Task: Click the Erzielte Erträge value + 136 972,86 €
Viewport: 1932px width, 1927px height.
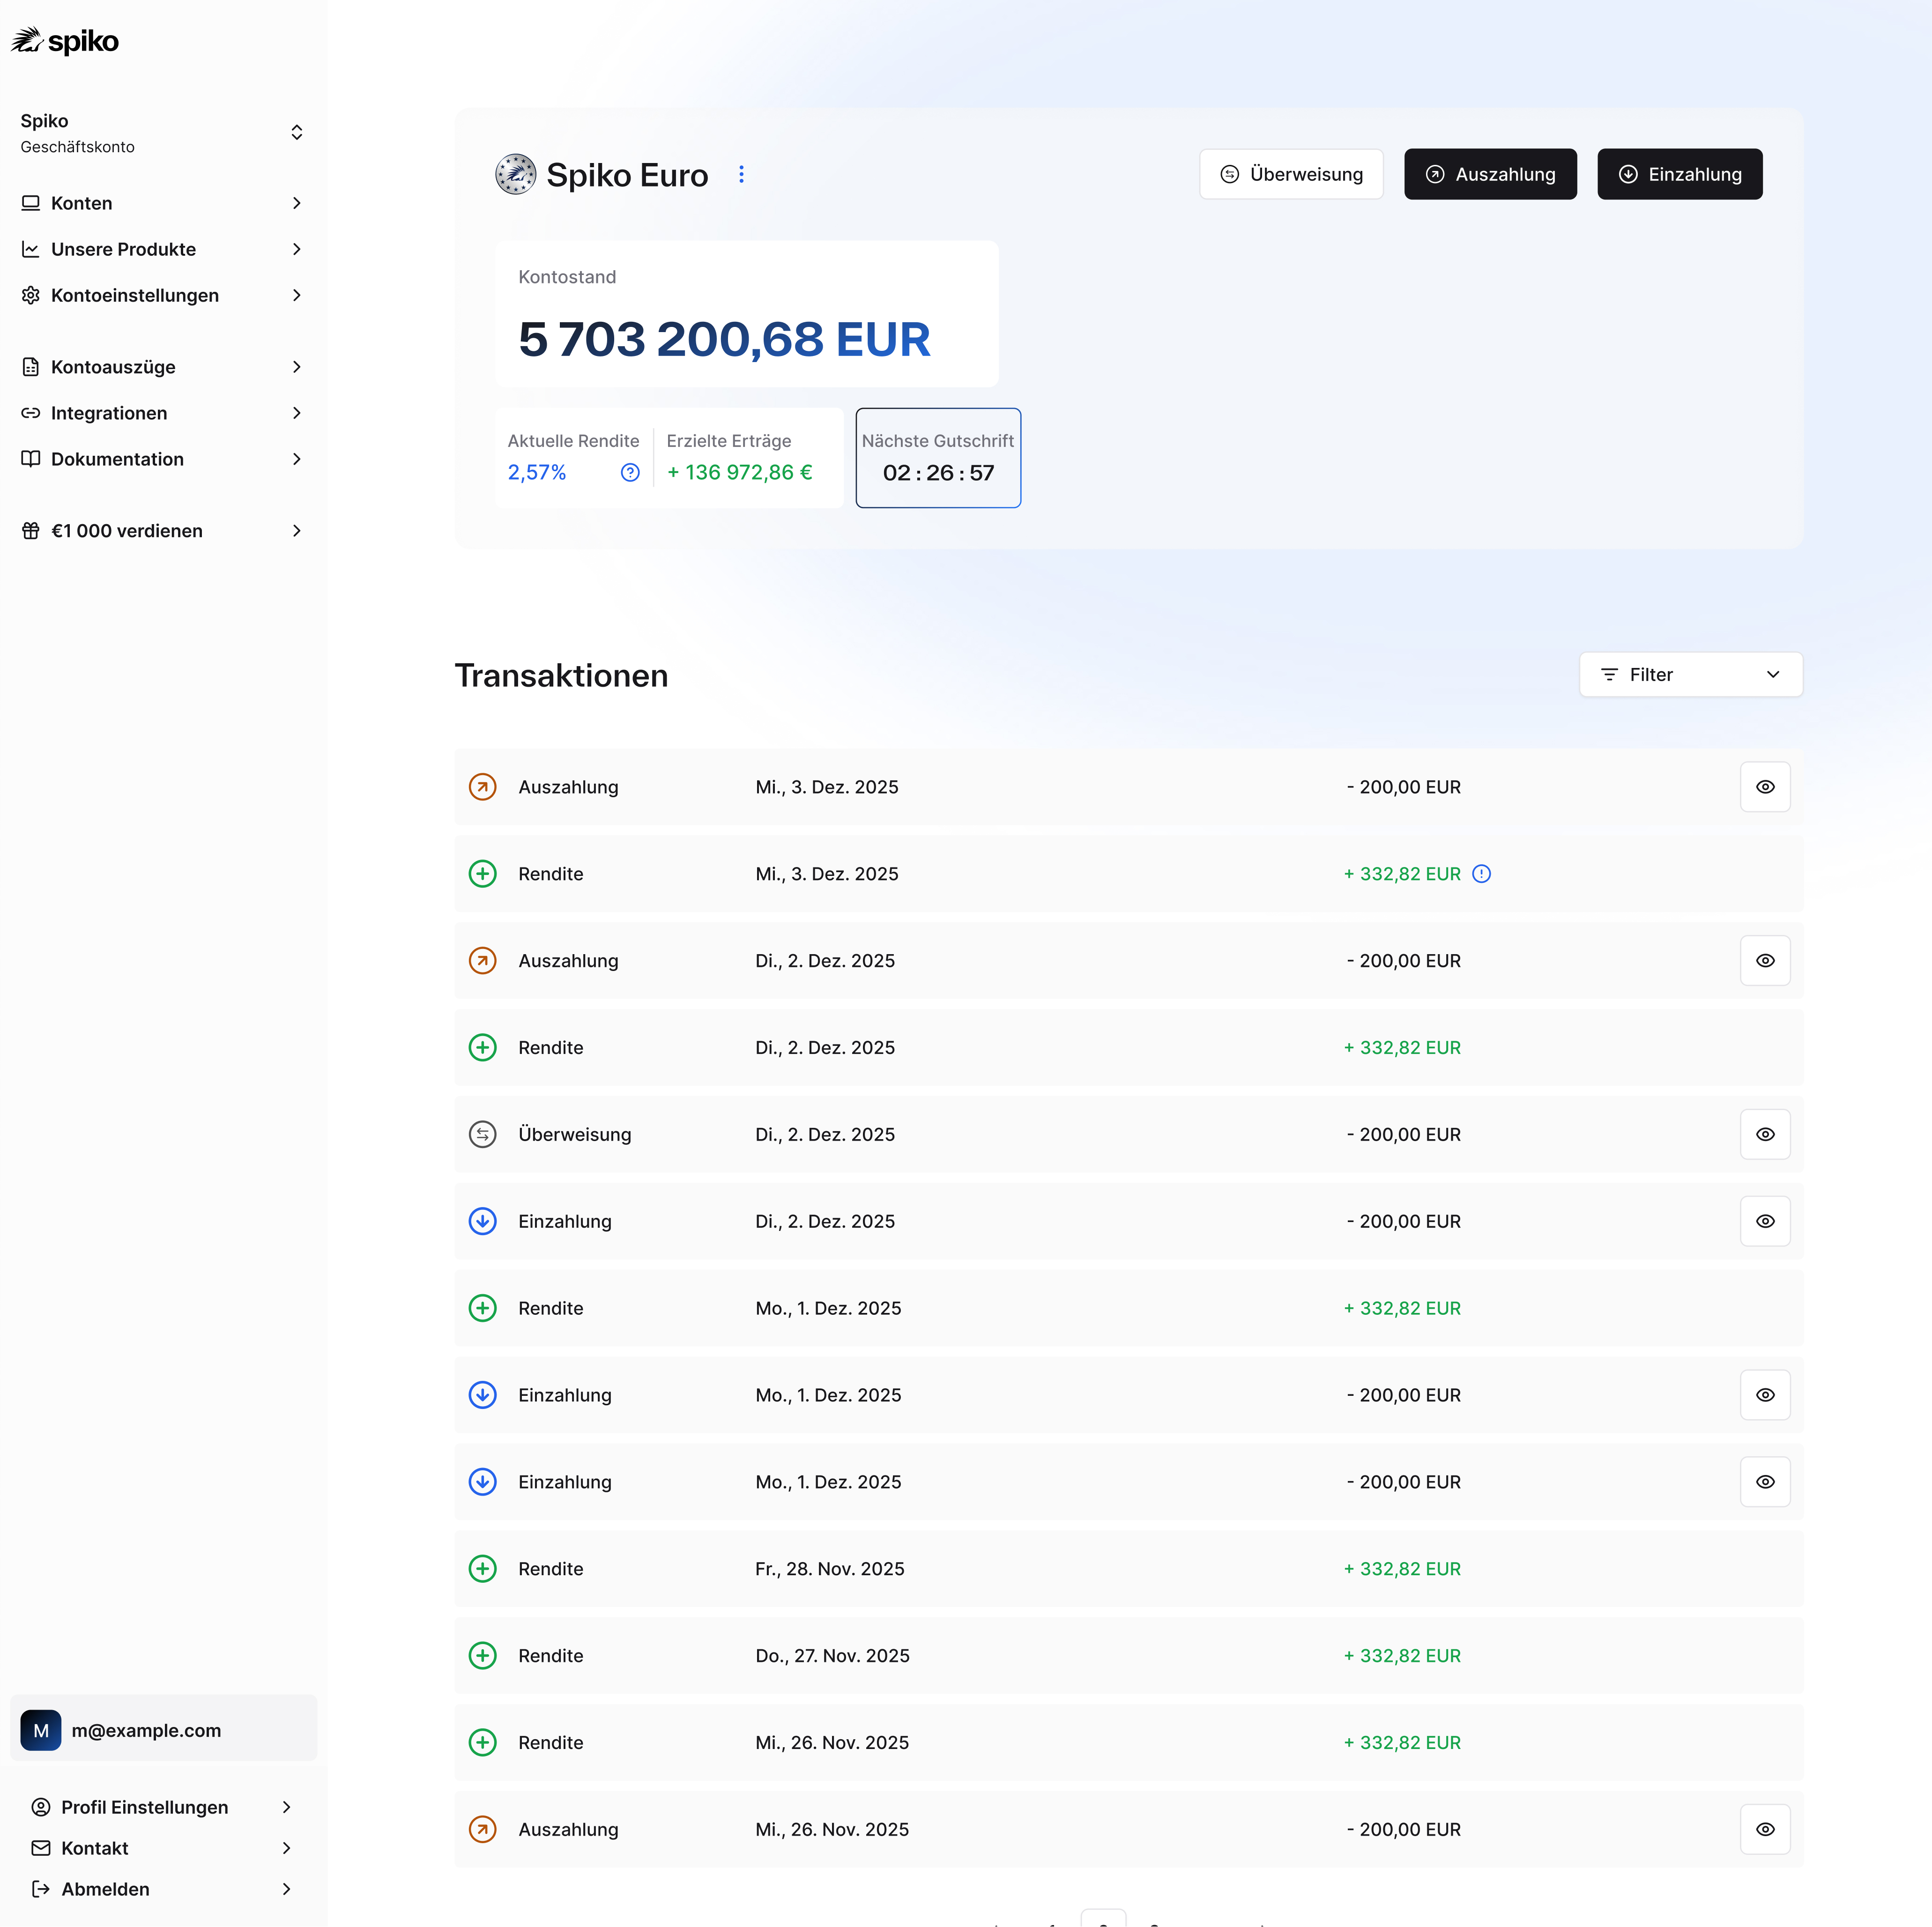Action: (x=740, y=472)
